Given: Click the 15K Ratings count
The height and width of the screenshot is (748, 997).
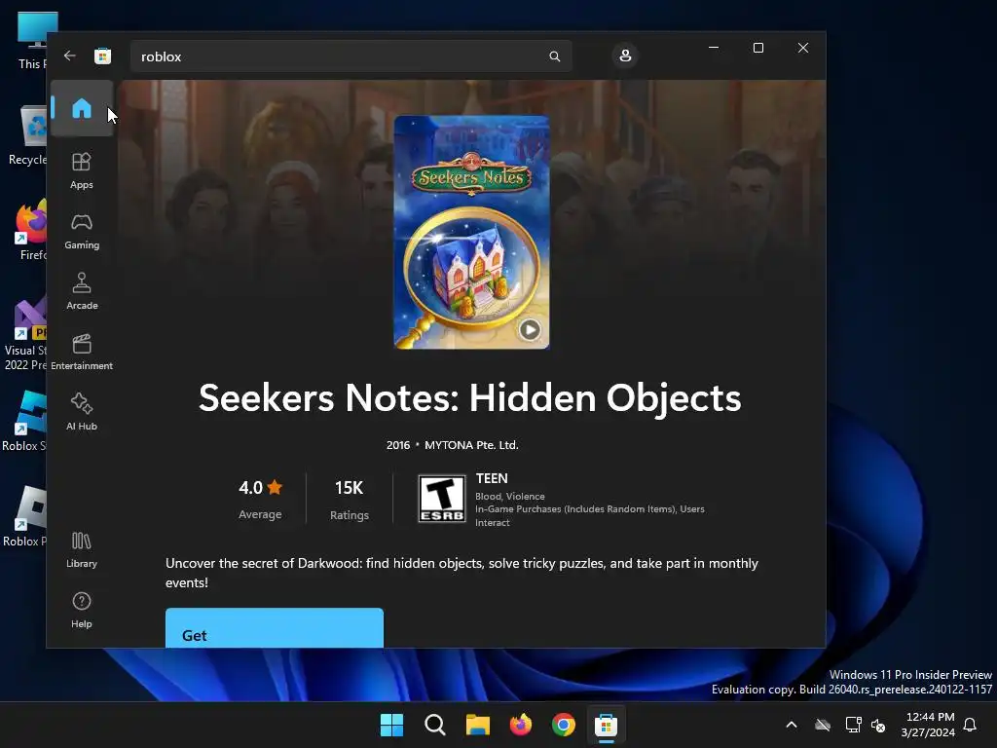Looking at the screenshot, I should coord(350,500).
